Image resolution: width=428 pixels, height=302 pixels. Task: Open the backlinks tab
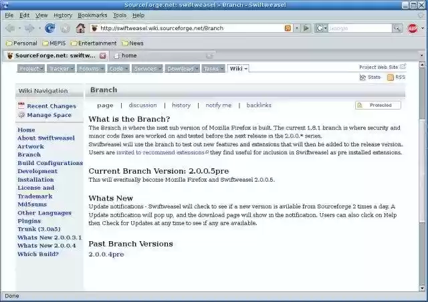pos(259,106)
